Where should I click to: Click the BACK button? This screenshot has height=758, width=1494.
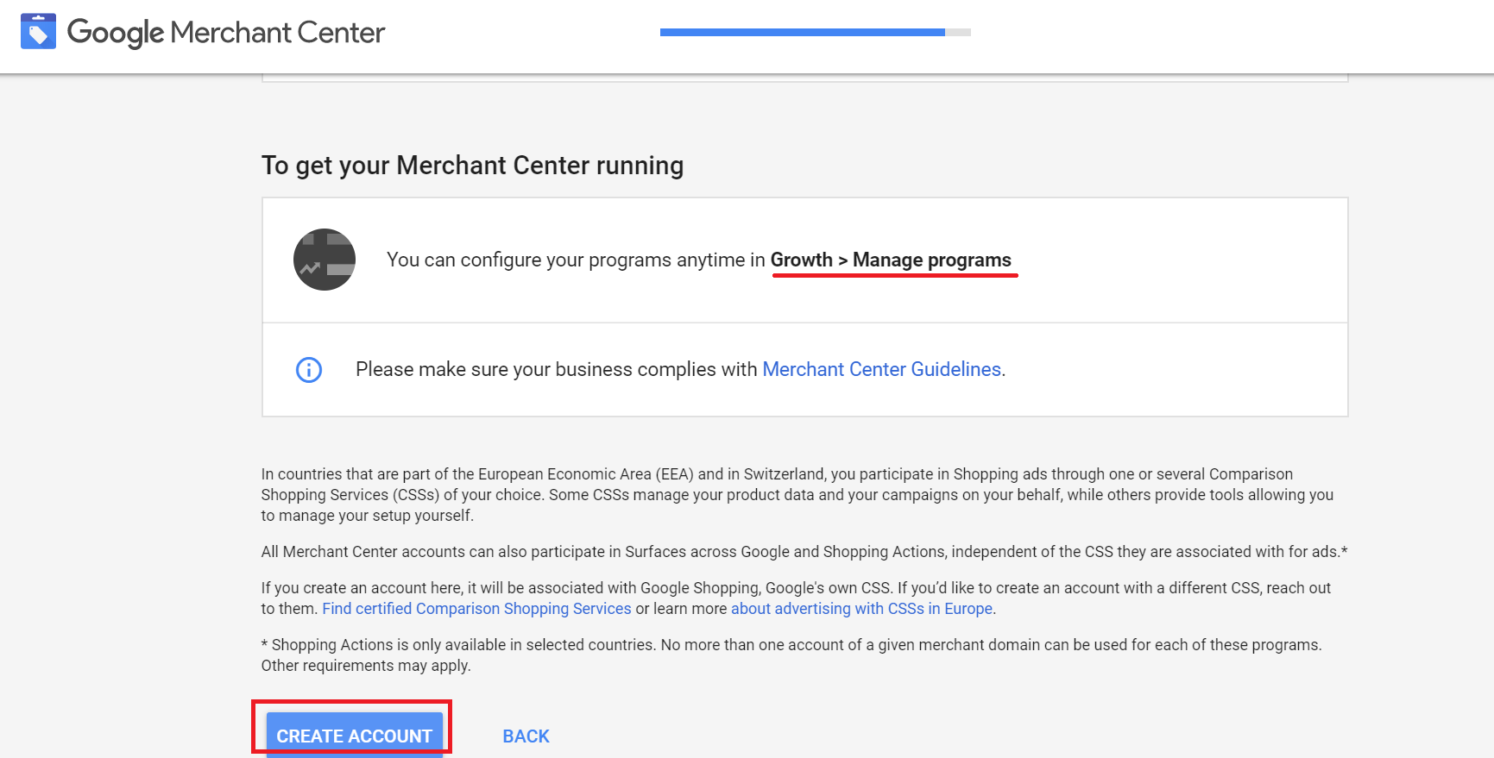[526, 736]
